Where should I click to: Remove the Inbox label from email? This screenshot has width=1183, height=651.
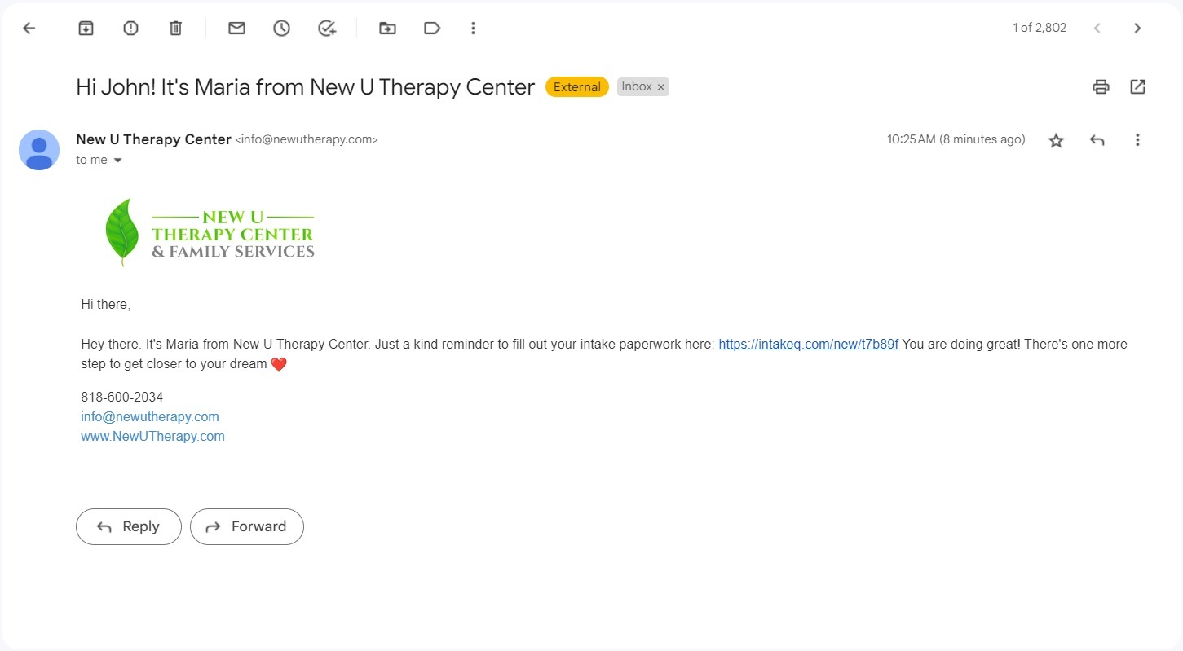(x=661, y=87)
